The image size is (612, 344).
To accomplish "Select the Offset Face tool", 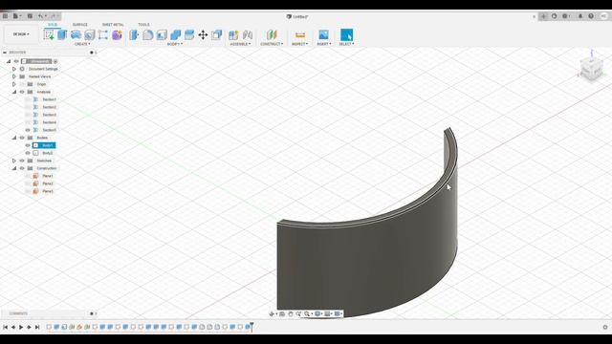I will point(189,34).
